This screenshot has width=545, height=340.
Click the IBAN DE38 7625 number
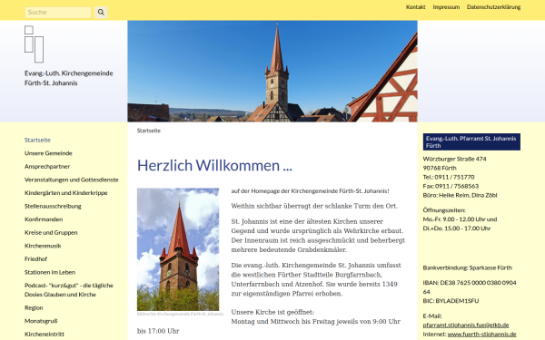tap(470, 287)
